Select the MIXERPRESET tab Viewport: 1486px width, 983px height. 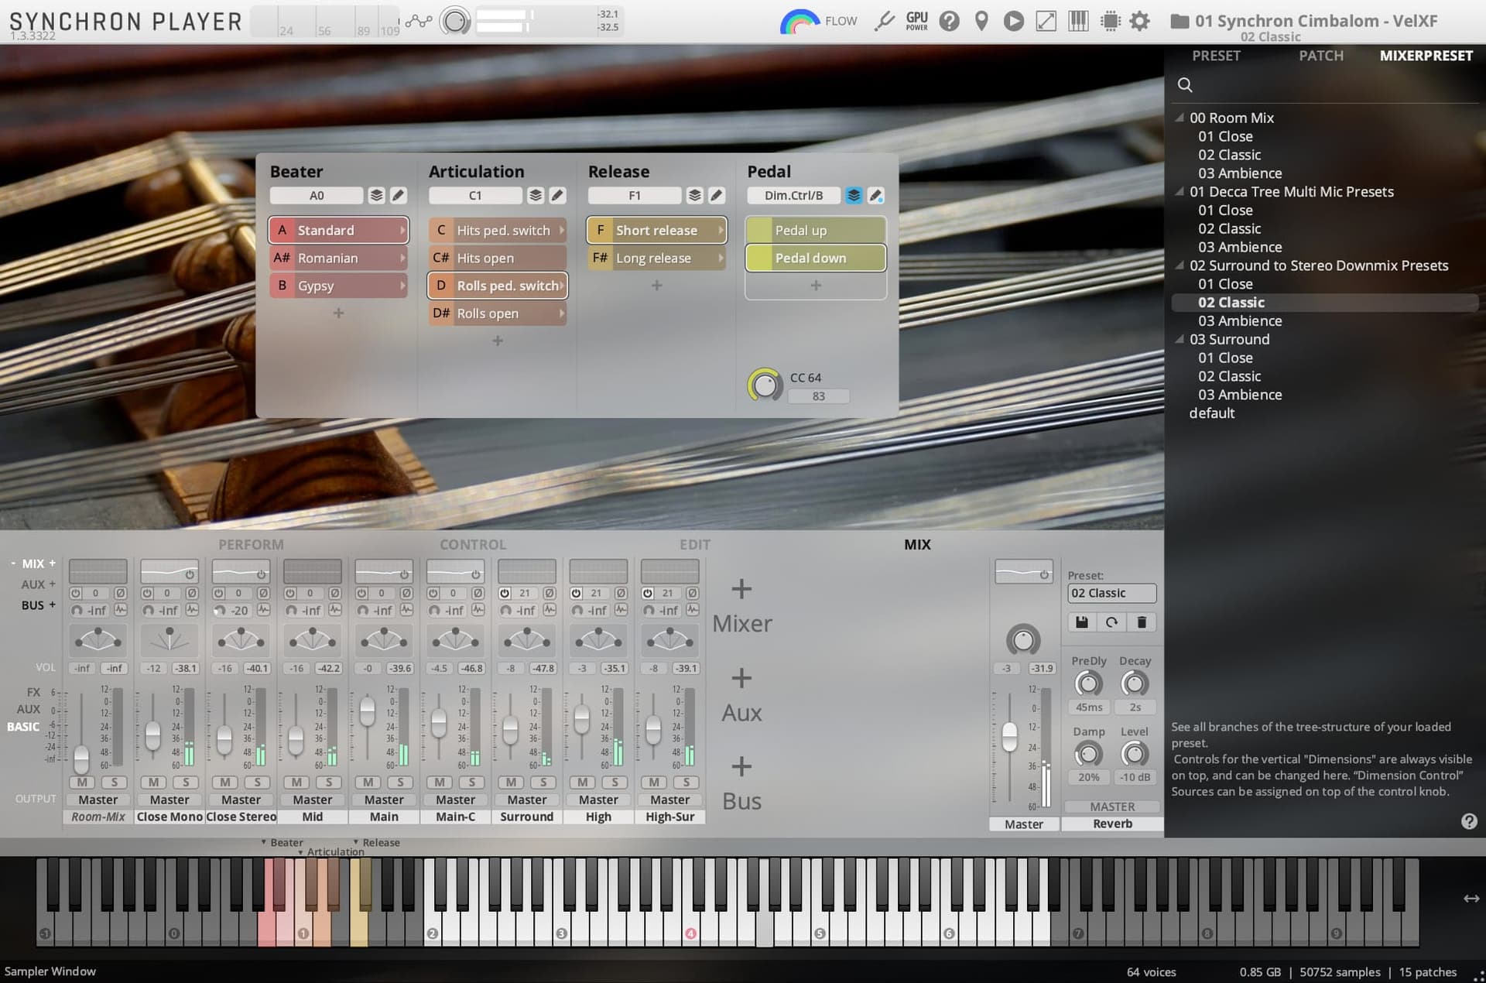coord(1426,56)
